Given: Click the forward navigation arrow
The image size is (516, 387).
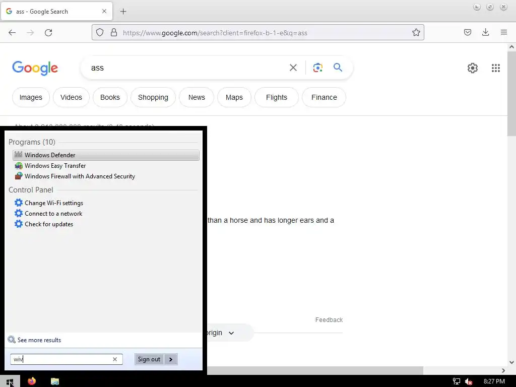Looking at the screenshot, I should [30, 33].
